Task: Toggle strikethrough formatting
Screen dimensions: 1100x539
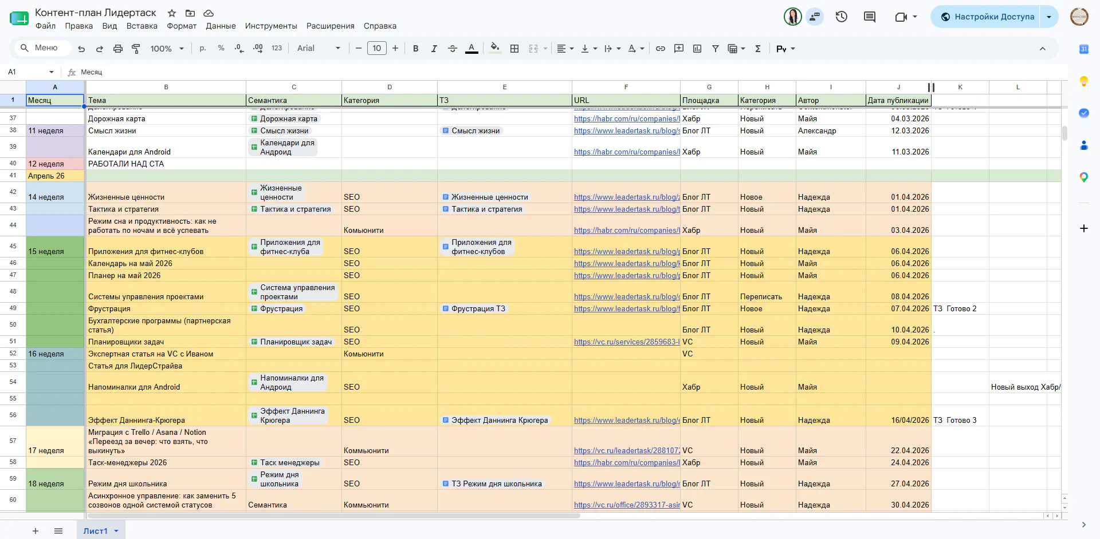Action: point(453,49)
